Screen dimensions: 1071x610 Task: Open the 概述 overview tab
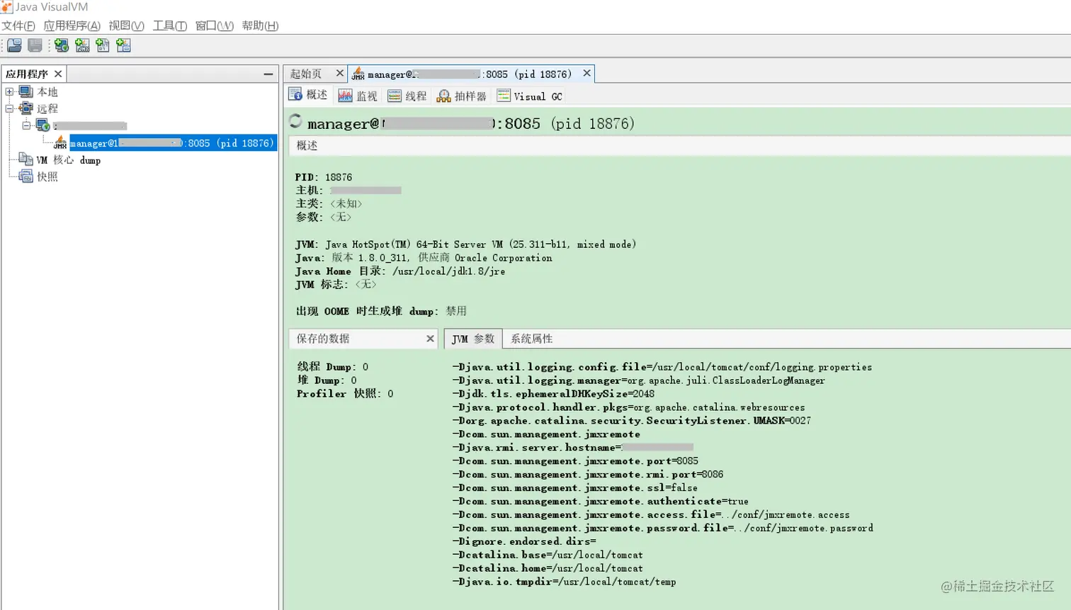[x=308, y=95]
